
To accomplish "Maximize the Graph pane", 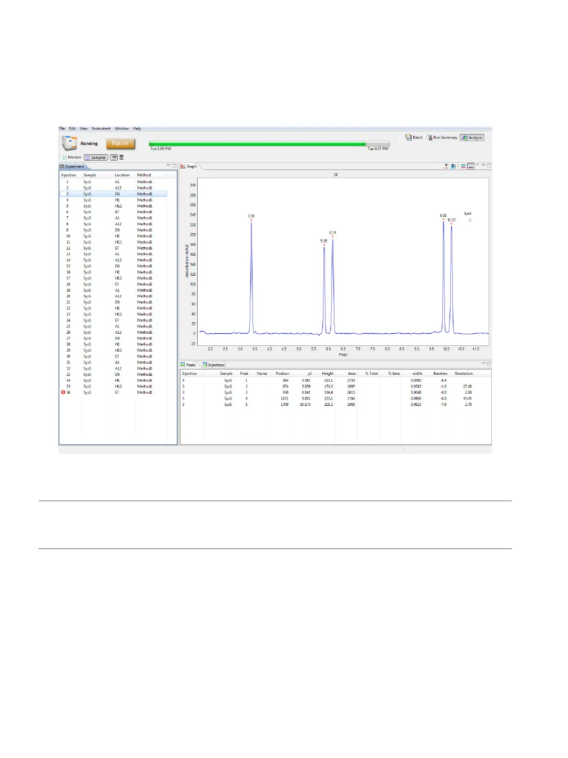I will pos(489,165).
